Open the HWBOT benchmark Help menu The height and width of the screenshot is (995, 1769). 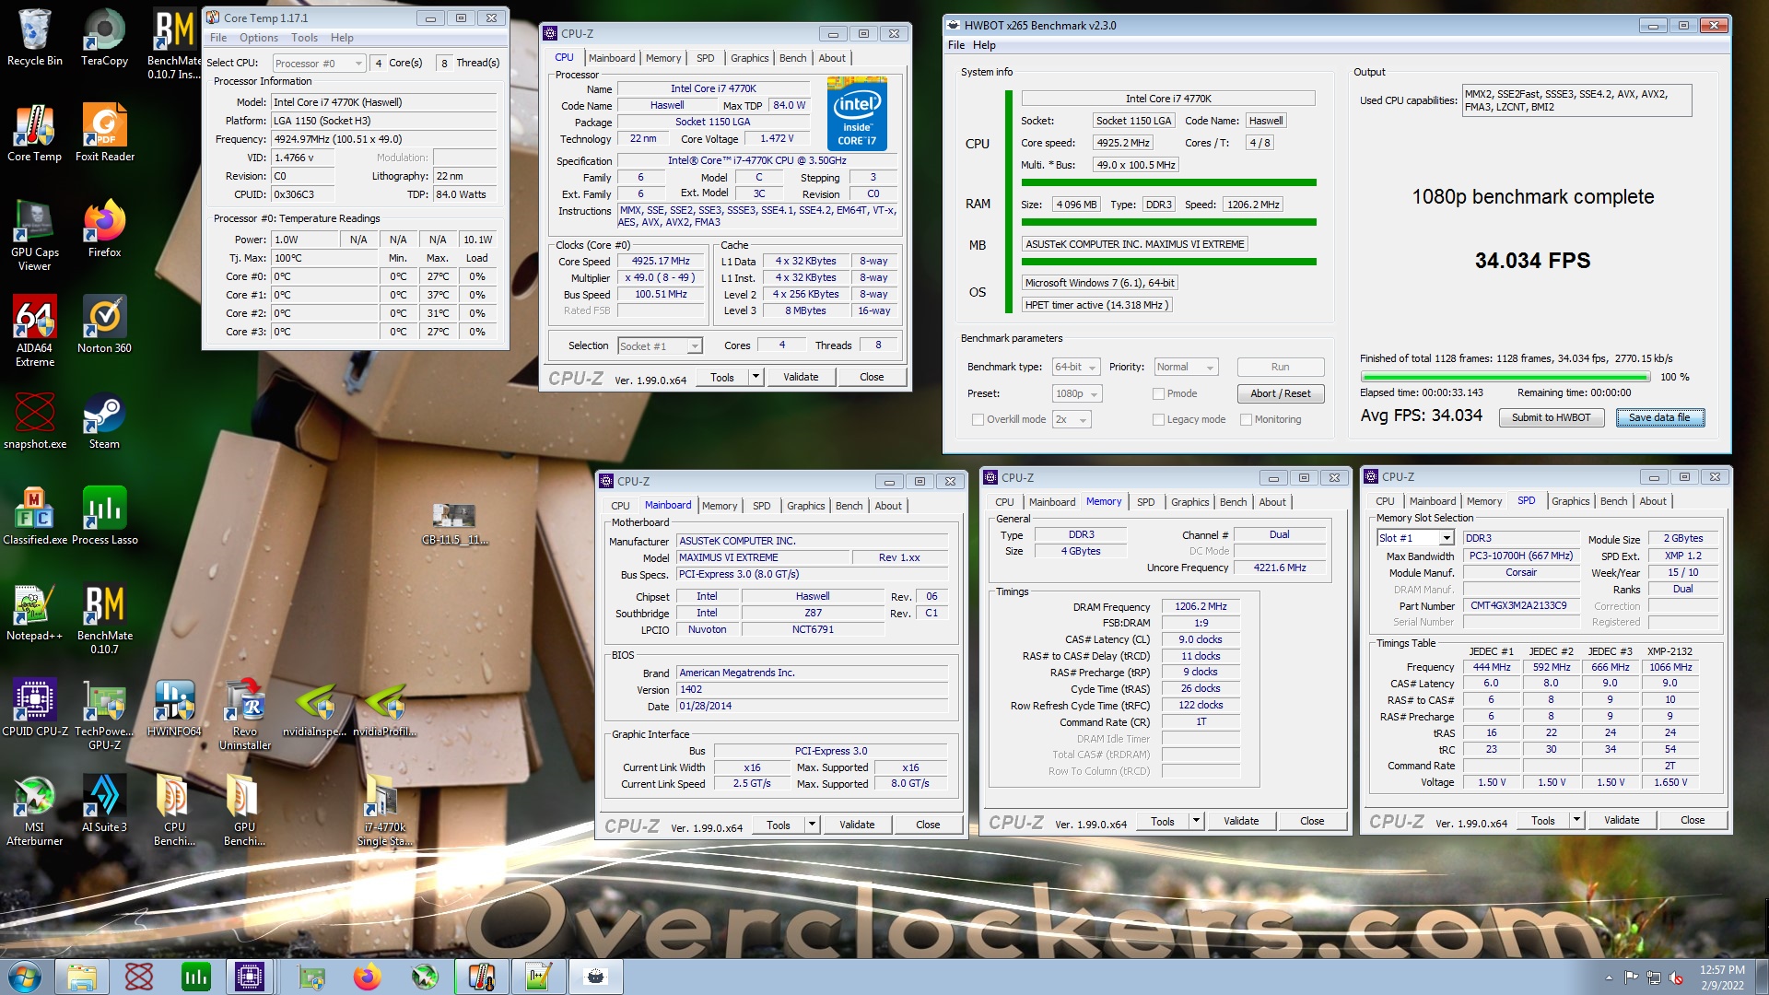(984, 45)
